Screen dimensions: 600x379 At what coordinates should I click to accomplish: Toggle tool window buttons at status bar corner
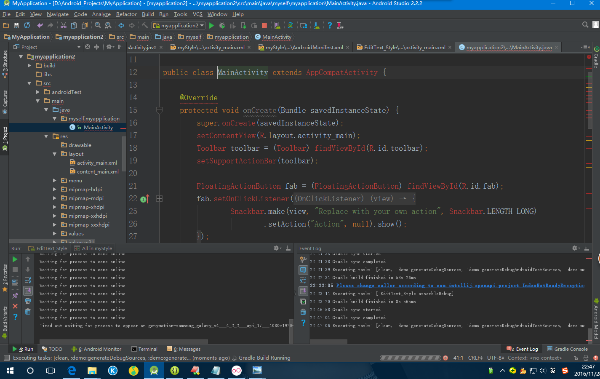(x=6, y=358)
